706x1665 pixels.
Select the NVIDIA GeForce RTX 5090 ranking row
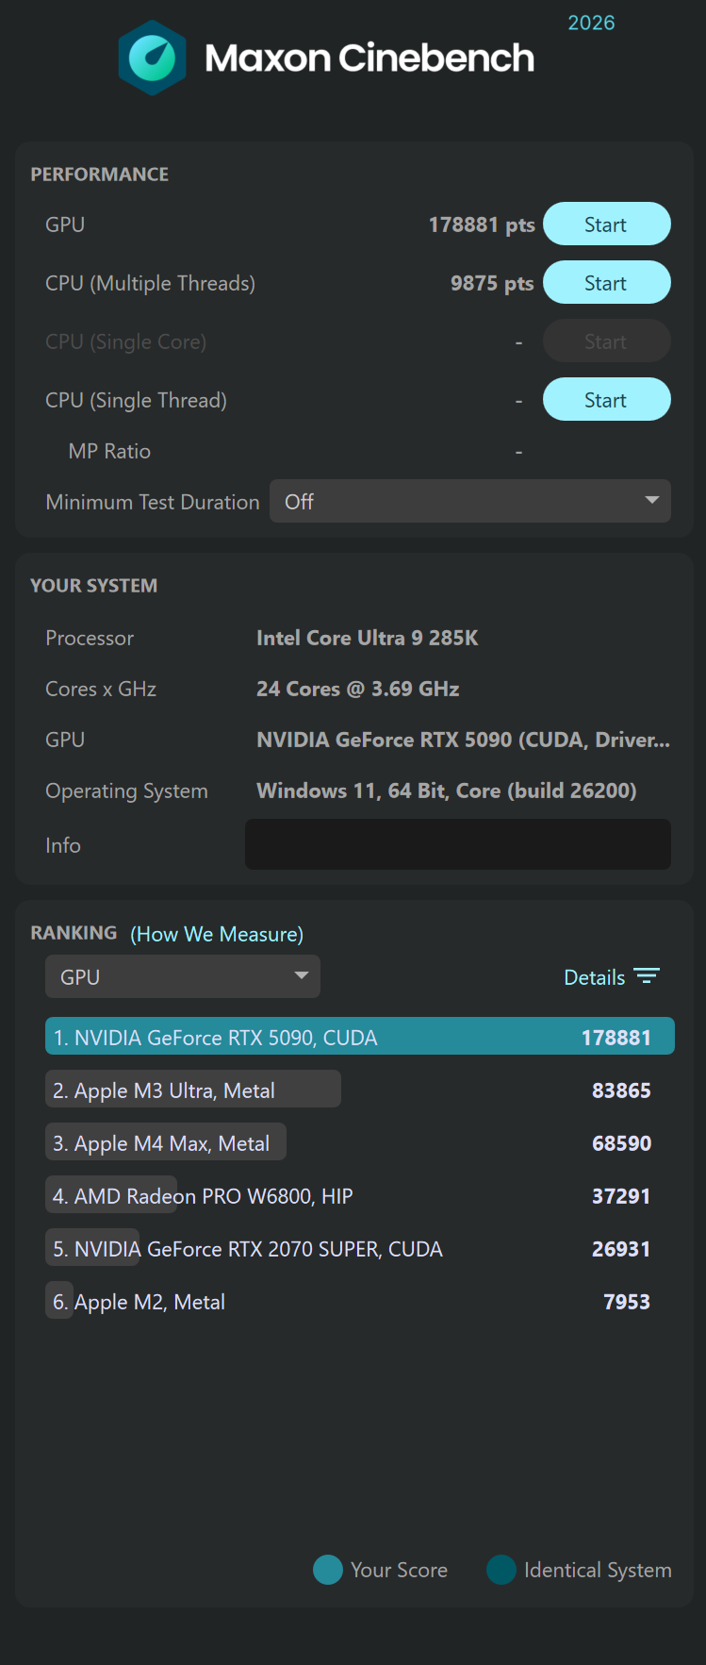pos(359,1037)
